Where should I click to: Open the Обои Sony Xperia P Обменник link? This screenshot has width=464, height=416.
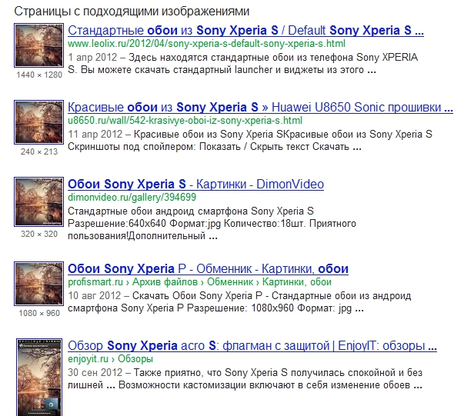208,268
